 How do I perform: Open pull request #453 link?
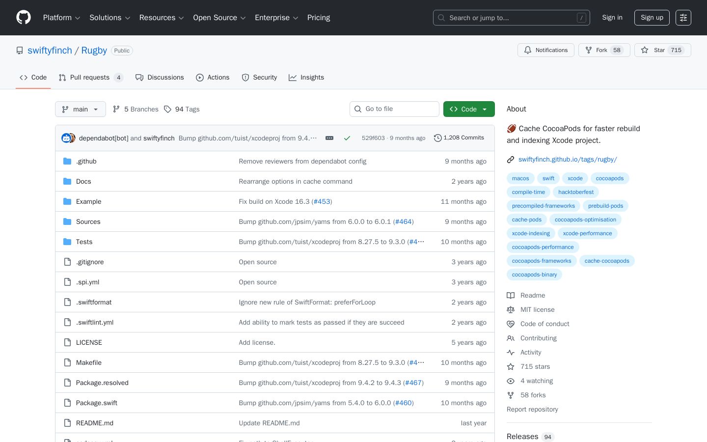322,201
